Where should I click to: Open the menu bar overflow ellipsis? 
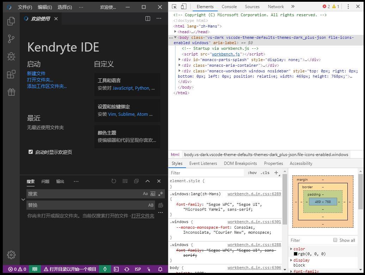81,7
